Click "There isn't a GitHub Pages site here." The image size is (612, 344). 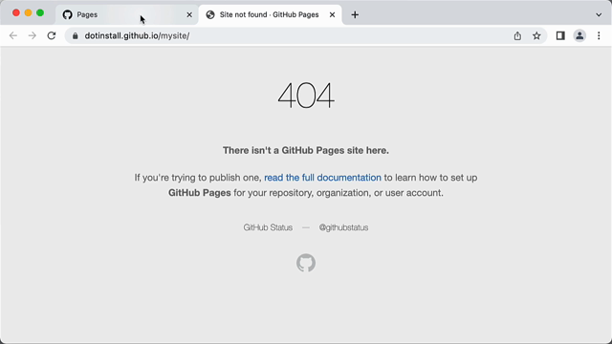(x=306, y=151)
